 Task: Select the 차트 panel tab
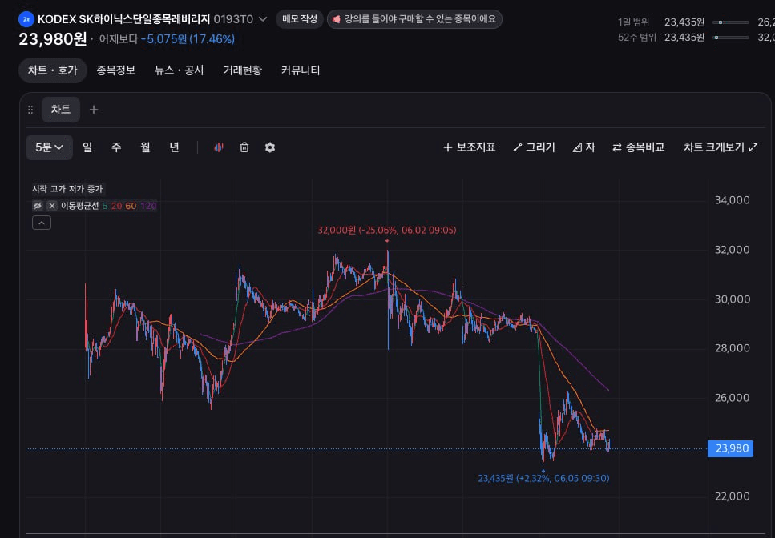pos(61,110)
